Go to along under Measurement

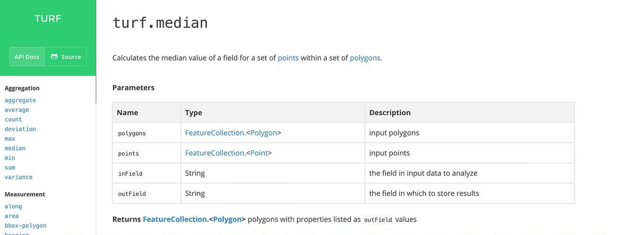coord(13,206)
